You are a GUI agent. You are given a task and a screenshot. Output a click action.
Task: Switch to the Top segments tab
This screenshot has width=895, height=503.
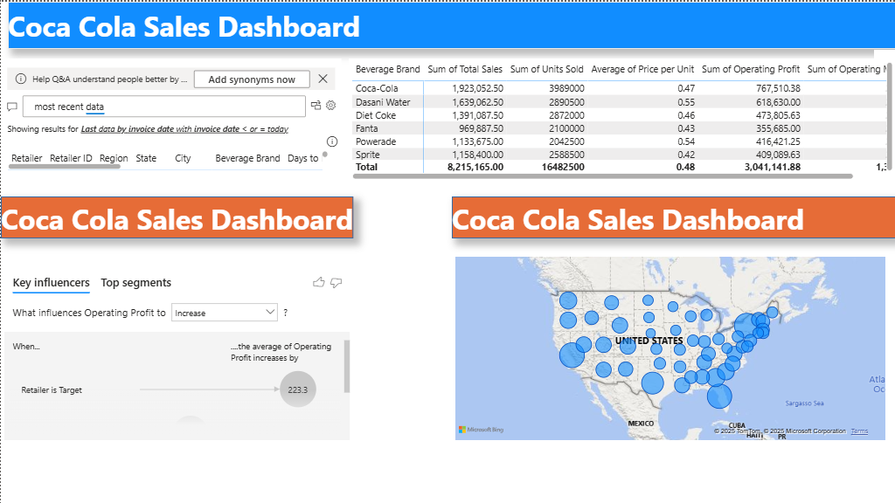click(x=135, y=282)
